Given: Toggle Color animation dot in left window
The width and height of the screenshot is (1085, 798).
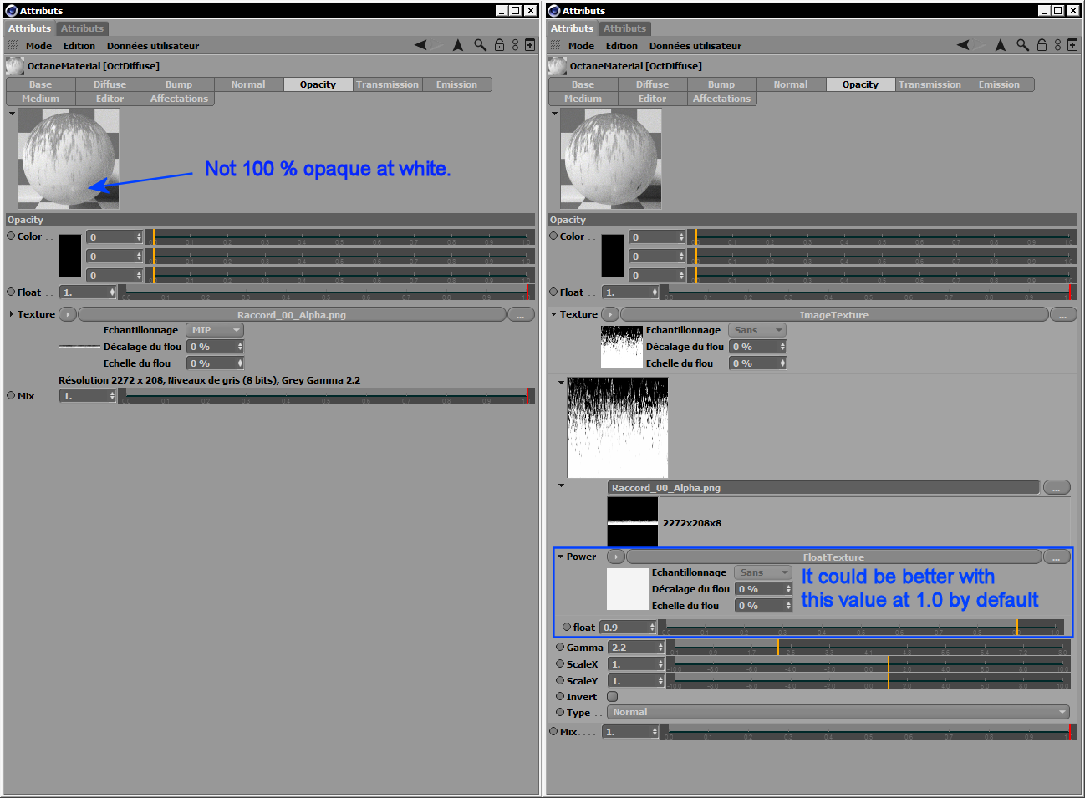Looking at the screenshot, I should [x=11, y=236].
